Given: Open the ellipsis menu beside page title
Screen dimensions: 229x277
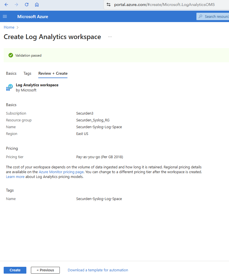Looking at the screenshot, I should pos(110,37).
